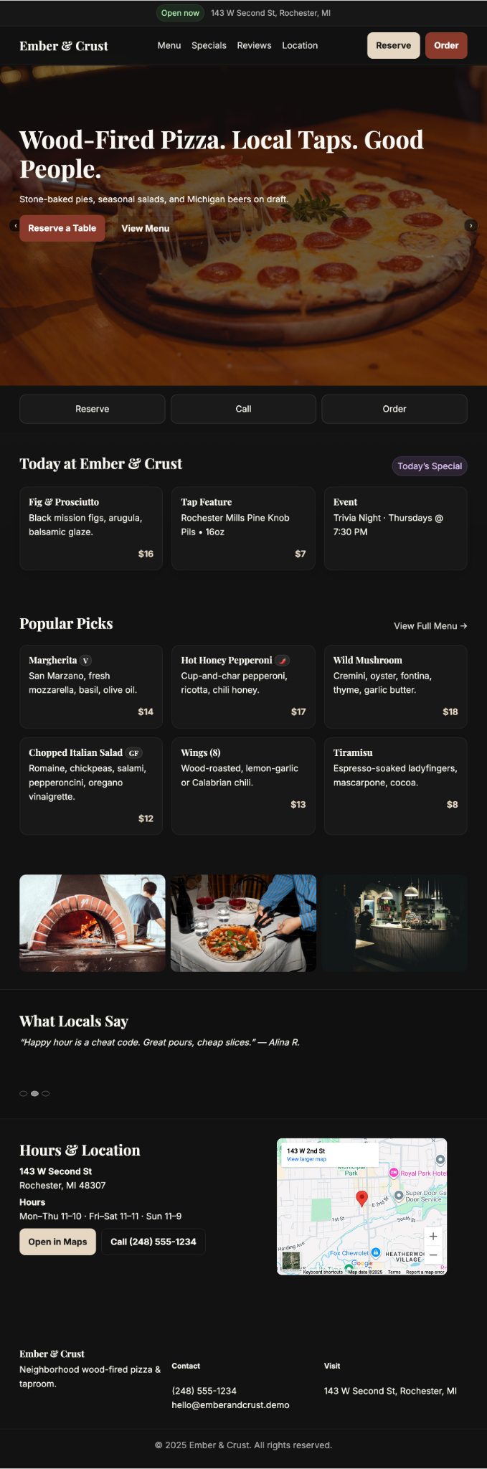
Task: Zoom in on the map
Action: point(433,1236)
